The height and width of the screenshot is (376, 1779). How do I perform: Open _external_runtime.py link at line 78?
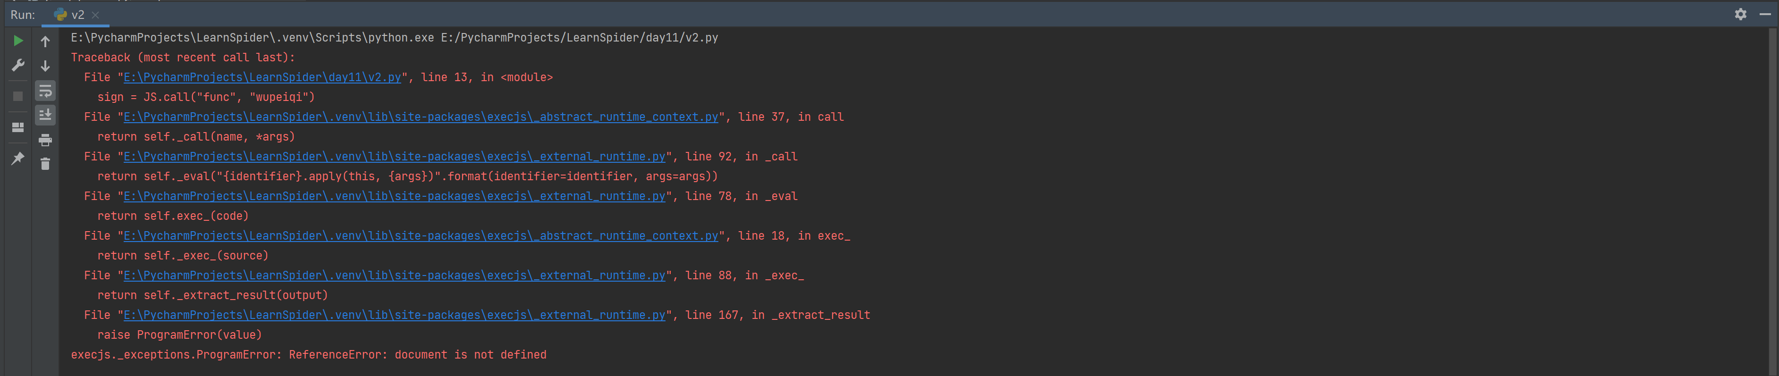(x=394, y=197)
